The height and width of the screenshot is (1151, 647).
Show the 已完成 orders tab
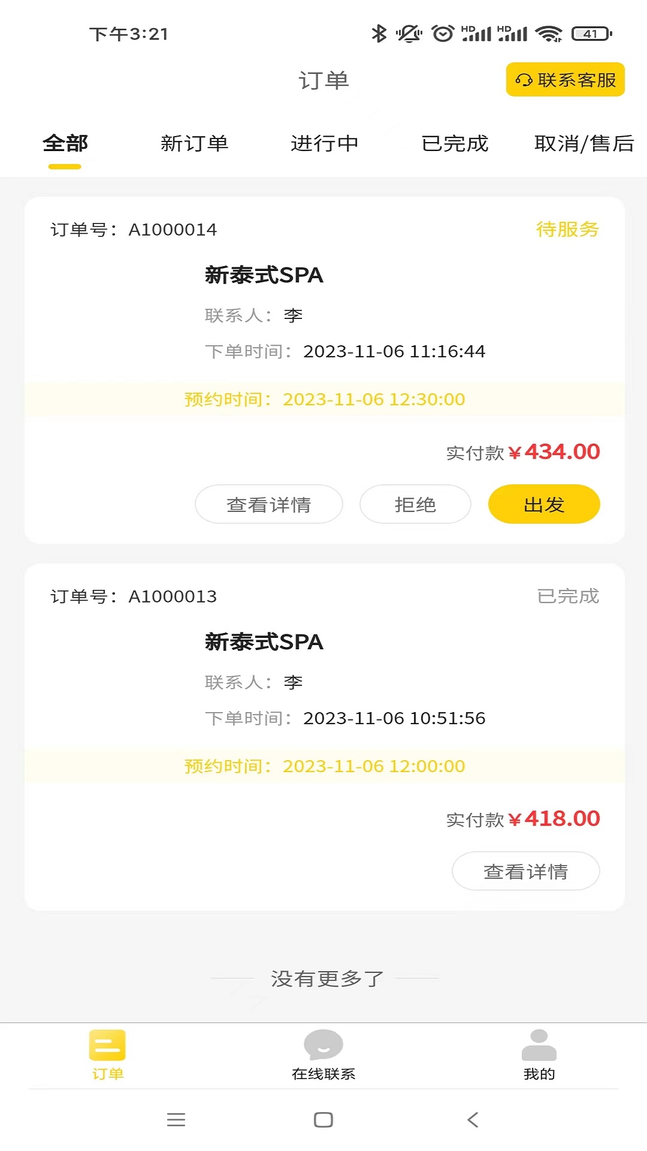point(455,144)
